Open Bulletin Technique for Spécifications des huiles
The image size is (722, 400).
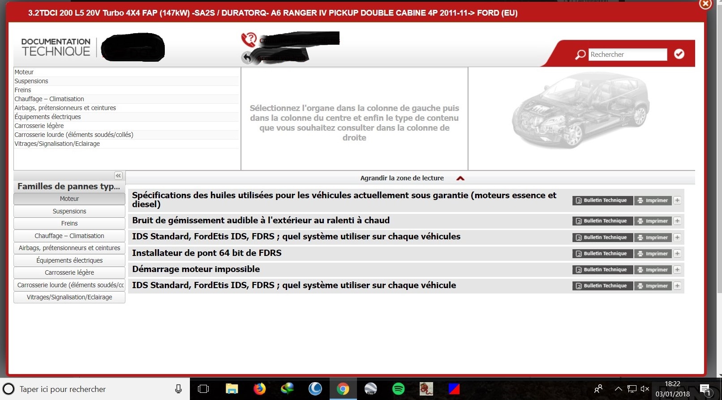click(x=602, y=200)
